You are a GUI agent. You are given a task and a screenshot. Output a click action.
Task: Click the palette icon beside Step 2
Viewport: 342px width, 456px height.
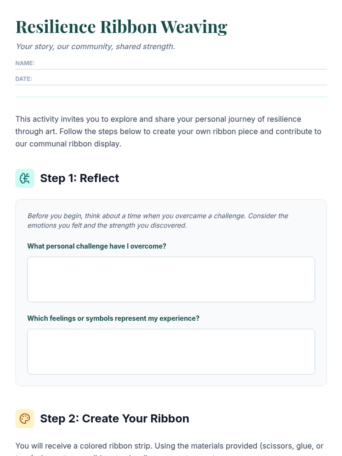tap(25, 419)
